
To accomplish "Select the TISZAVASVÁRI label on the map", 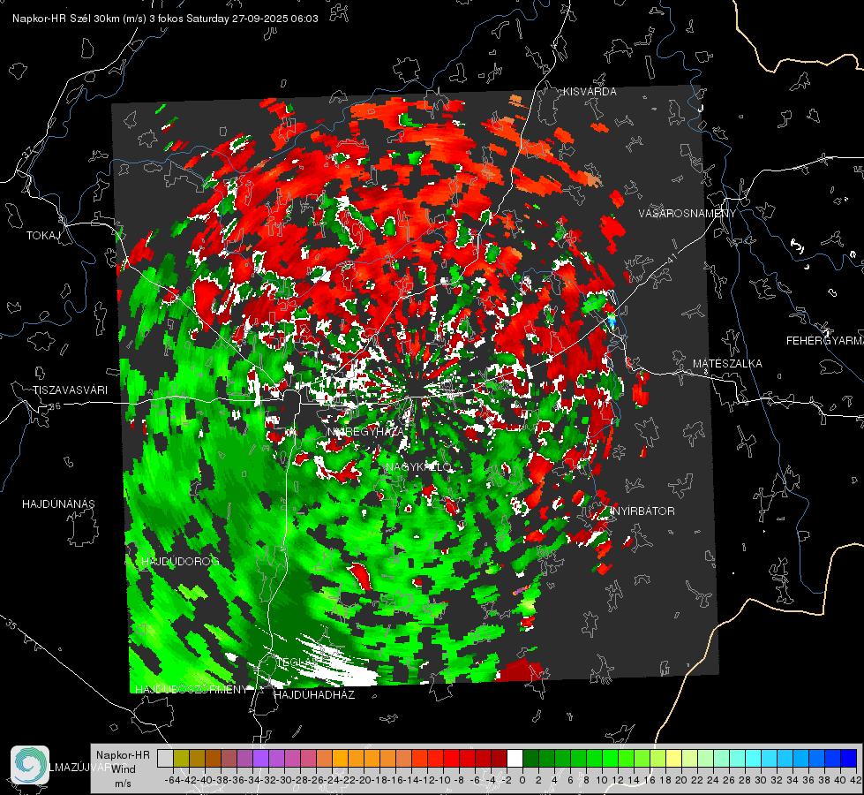I will click(70, 390).
